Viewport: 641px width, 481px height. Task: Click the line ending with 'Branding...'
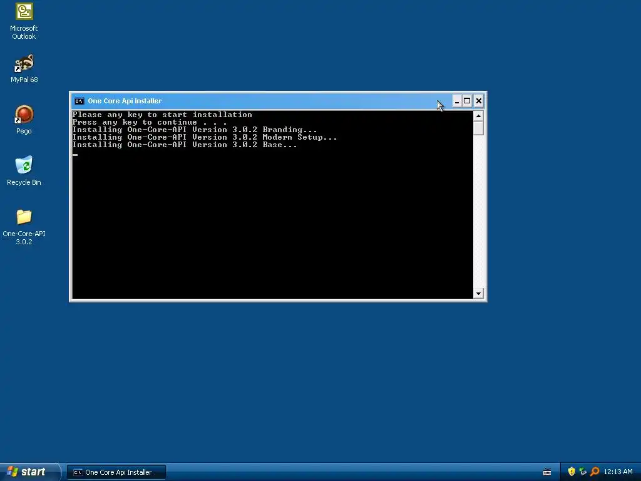click(x=195, y=130)
